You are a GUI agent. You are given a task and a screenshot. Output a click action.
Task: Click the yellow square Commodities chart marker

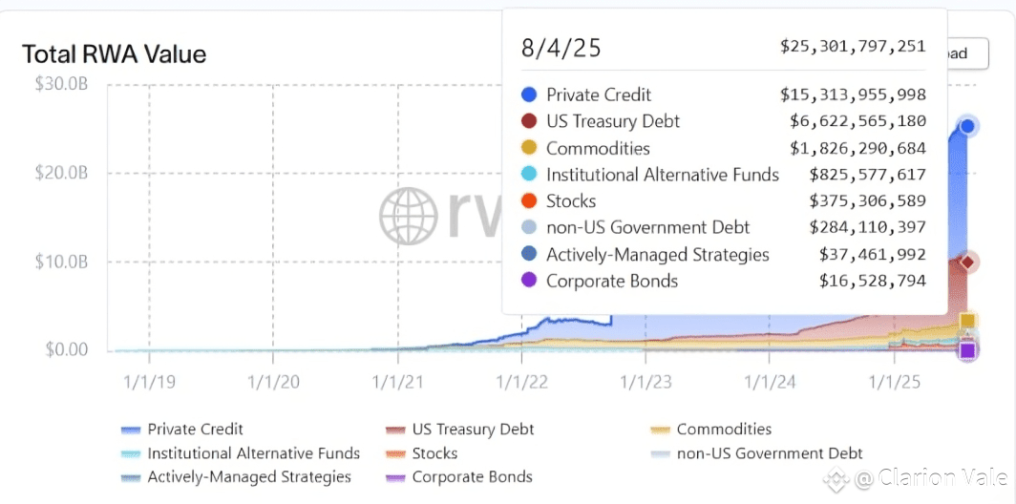(967, 322)
